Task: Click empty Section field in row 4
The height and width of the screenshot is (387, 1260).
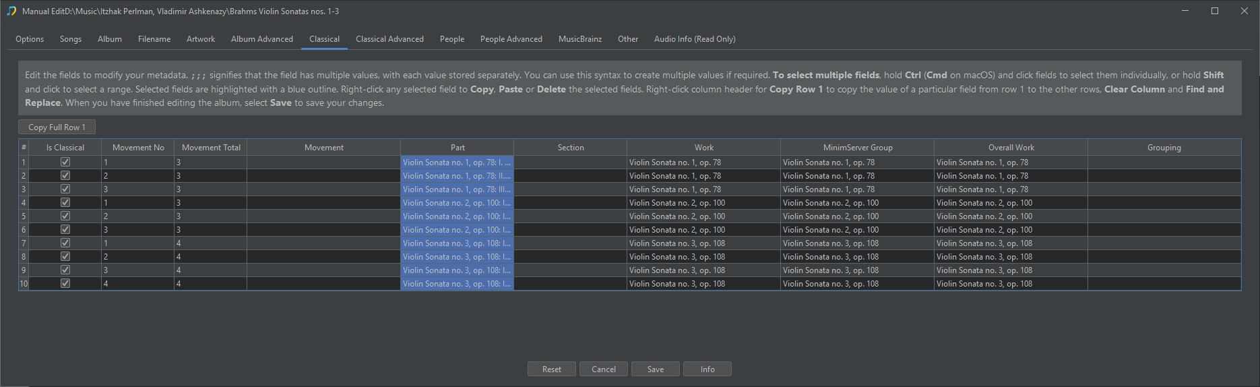Action: (571, 202)
